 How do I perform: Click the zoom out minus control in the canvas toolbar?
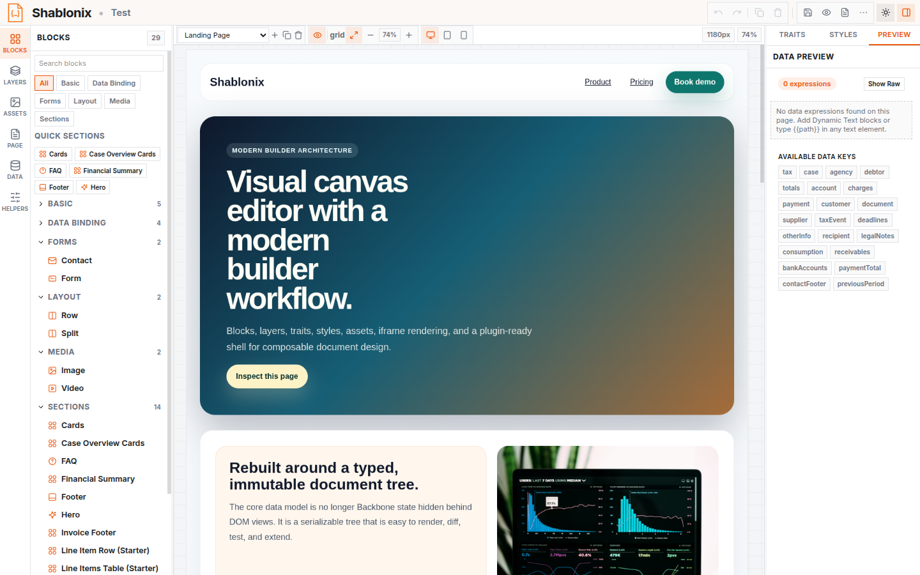371,35
